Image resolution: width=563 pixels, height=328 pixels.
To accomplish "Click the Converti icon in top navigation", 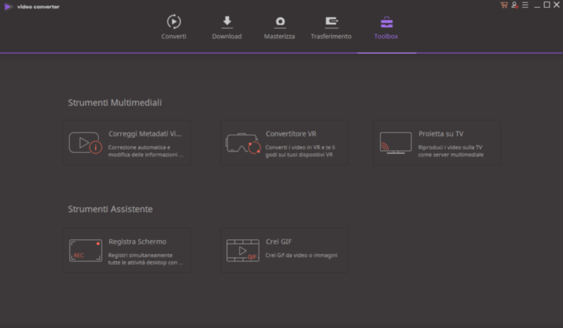I will coord(174,21).
